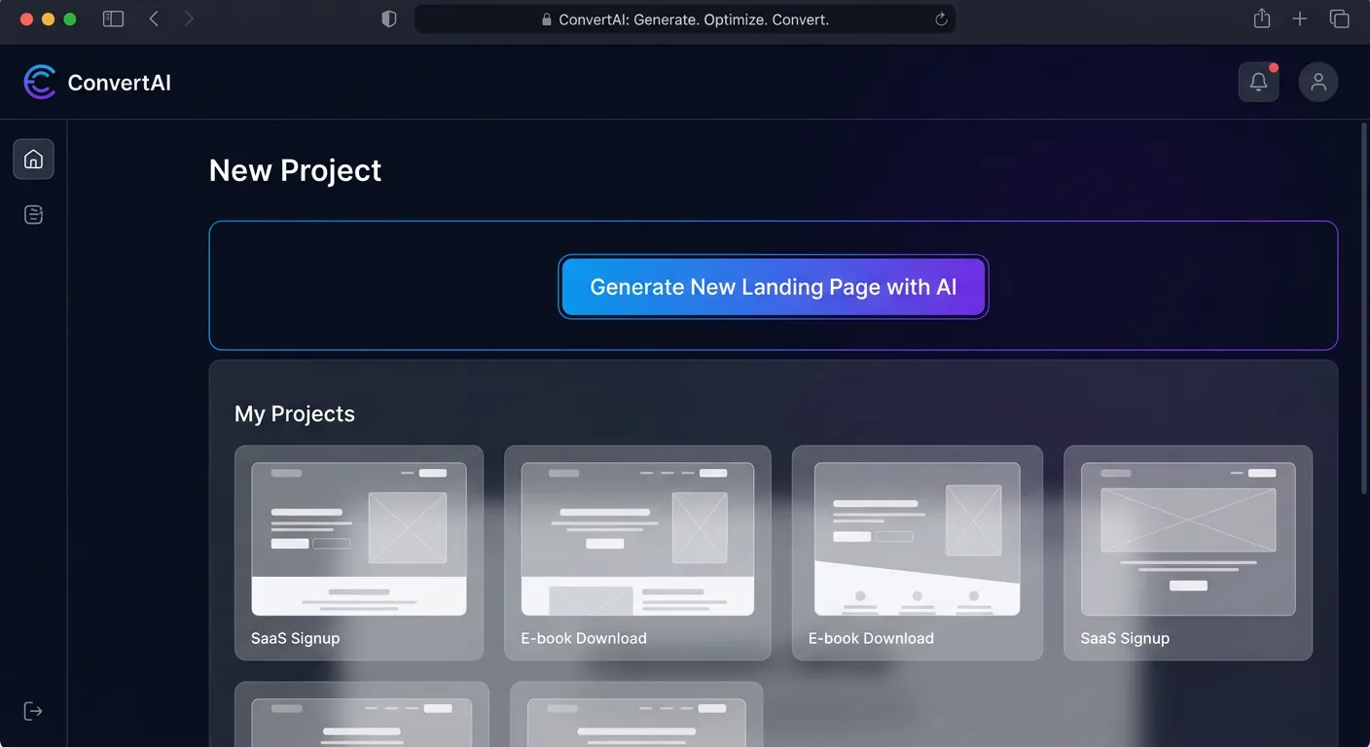
Task: Show the tab overview icon
Action: click(1340, 18)
